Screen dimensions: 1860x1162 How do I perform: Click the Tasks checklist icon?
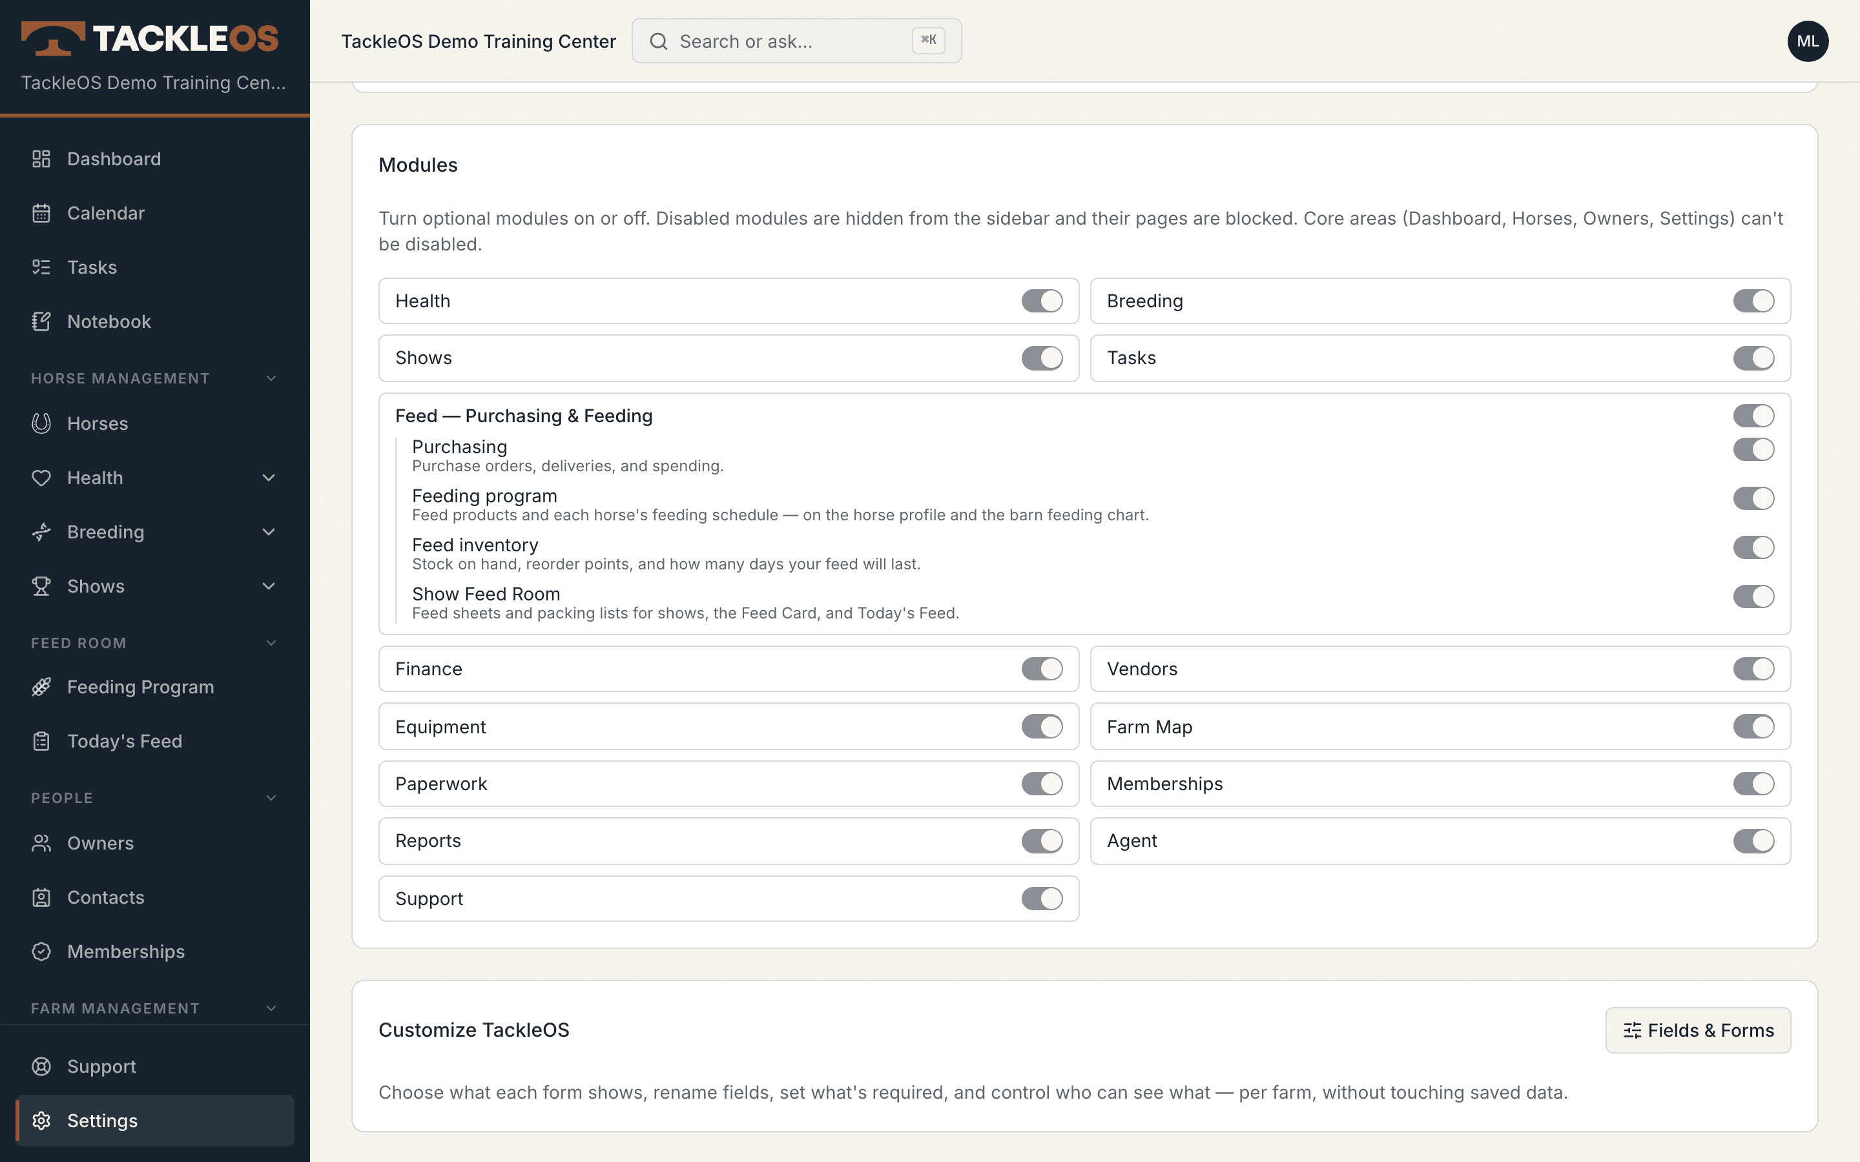click(41, 267)
